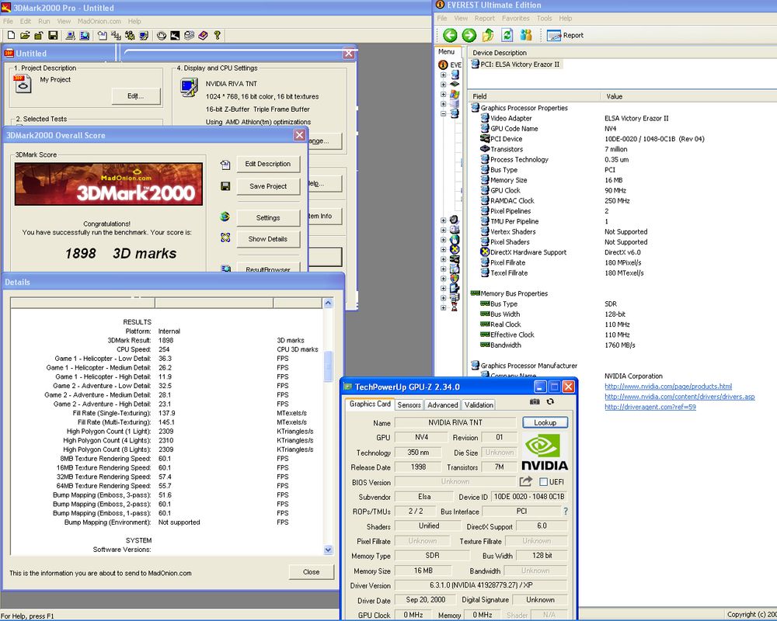Screen dimensions: 777x621
Task: Click the locked folder icon in 3DMark toolbar
Action: tap(39, 35)
